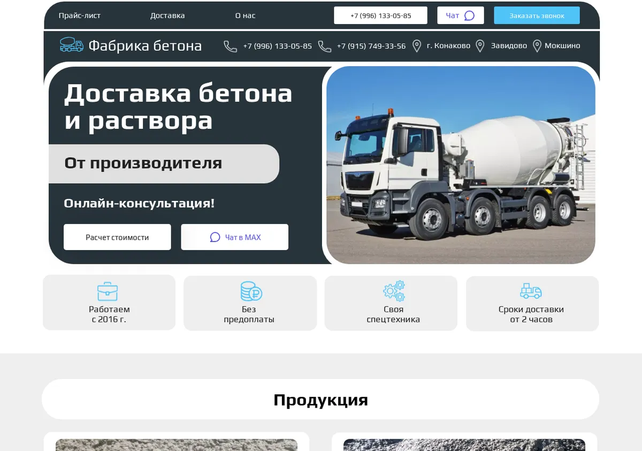Open the Прайс-лист menu item
This screenshot has height=451, width=642.
(80, 15)
